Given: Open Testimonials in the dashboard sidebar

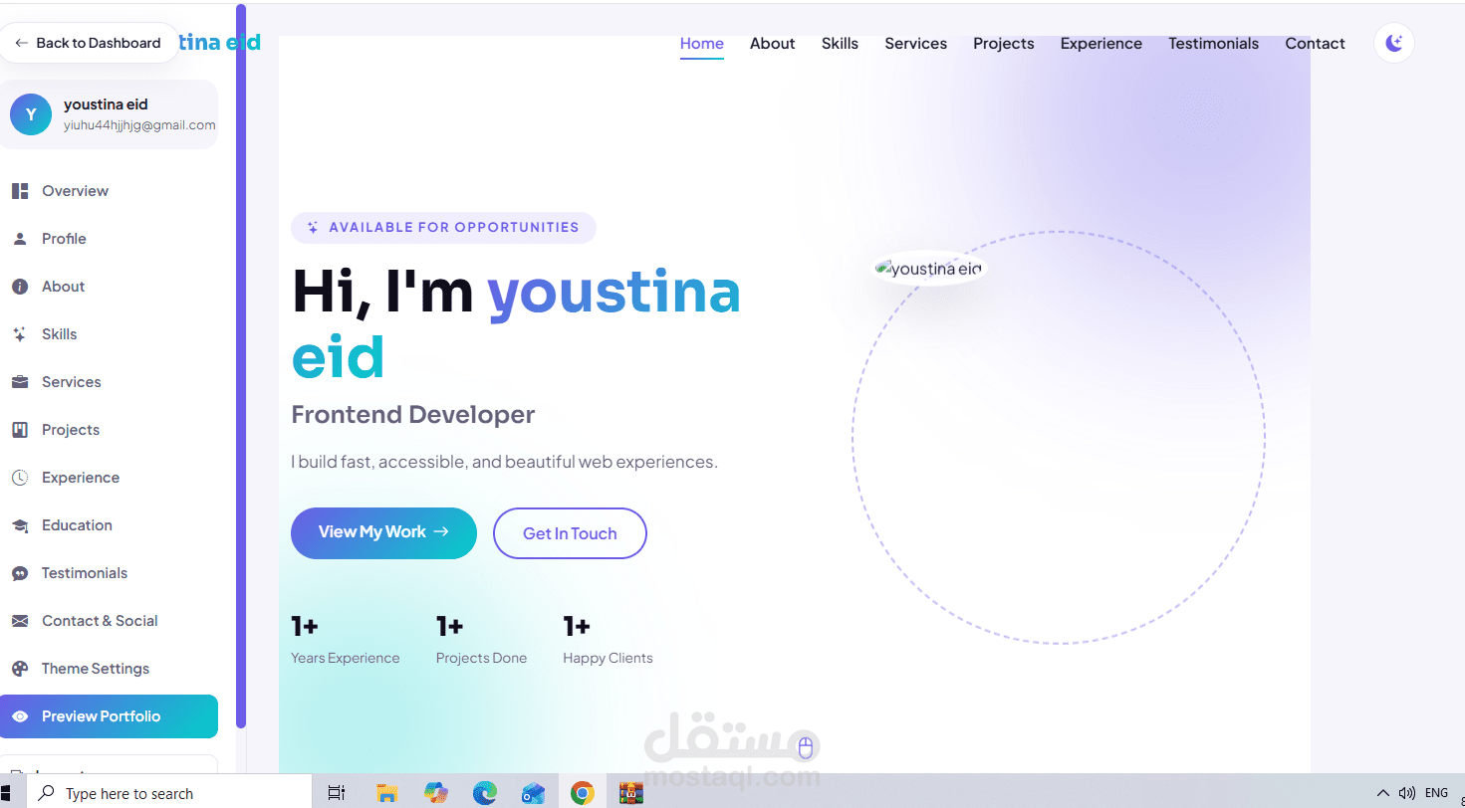Looking at the screenshot, I should pos(109,573).
